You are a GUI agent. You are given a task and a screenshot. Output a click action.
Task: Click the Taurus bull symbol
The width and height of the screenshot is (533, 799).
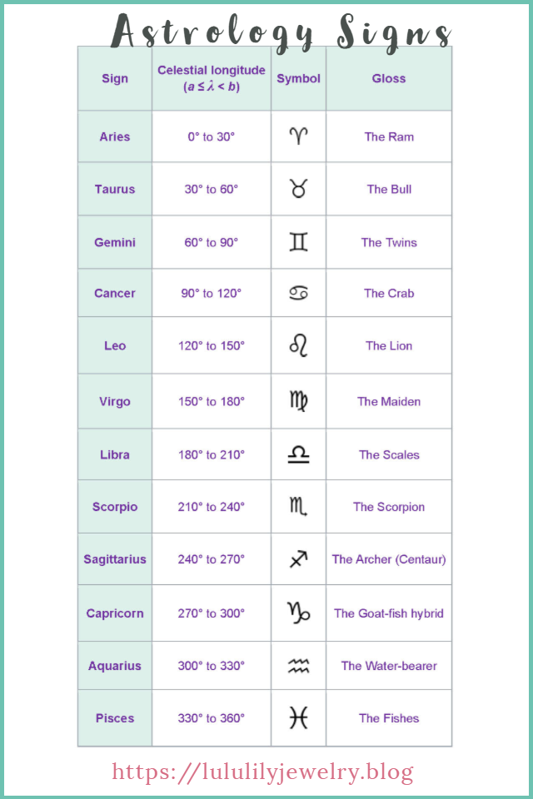coord(298,189)
